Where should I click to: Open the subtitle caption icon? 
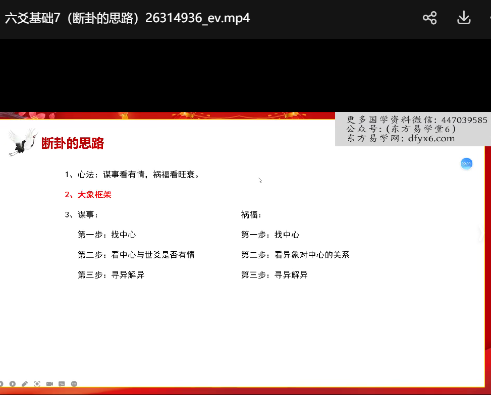pos(62,384)
